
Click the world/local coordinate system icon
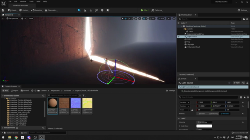tap(136, 19)
